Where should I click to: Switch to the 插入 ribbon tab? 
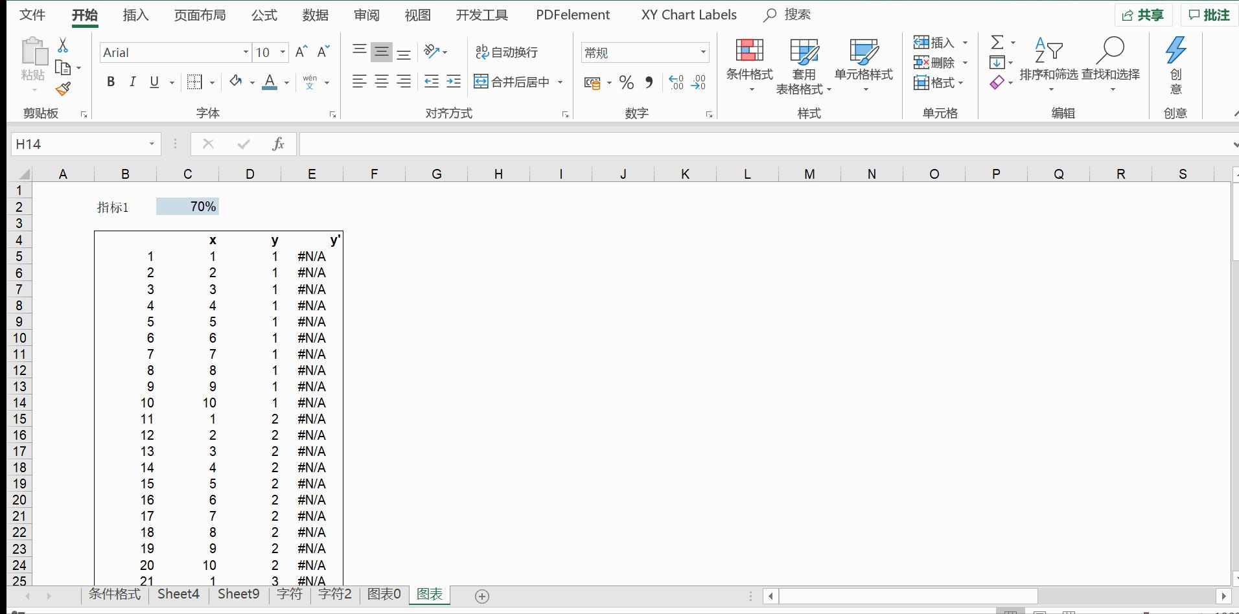(x=135, y=14)
